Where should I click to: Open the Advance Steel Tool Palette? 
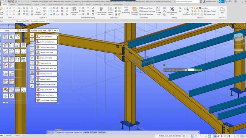coord(101,11)
